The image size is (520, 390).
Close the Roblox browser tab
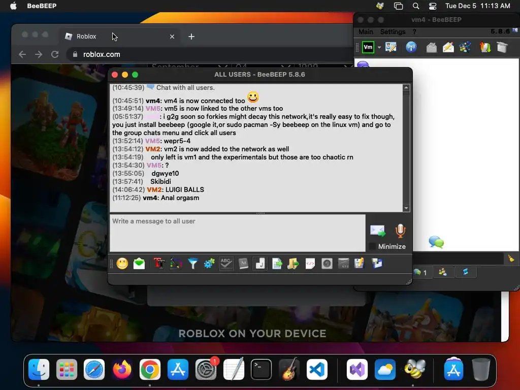coord(172,37)
